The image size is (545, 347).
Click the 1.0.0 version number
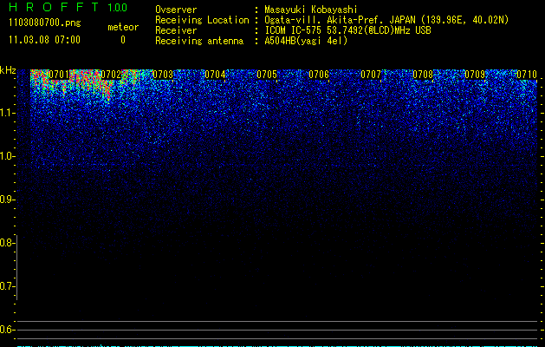[118, 8]
